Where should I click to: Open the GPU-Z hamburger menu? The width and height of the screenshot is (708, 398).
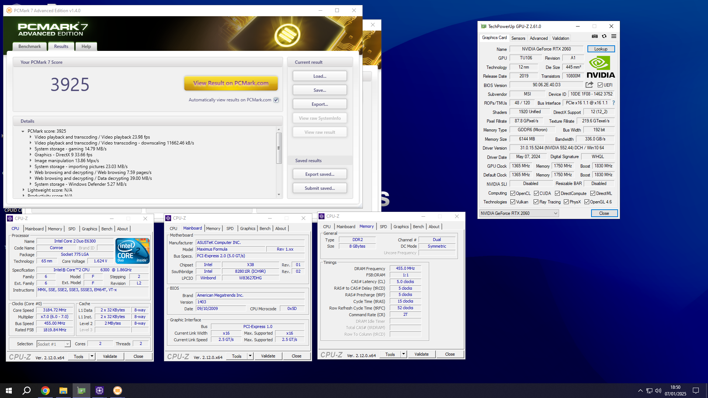[x=614, y=36]
